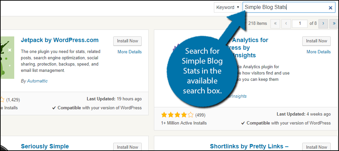Open the Seriously Simple plugin title link
Image resolution: width=339 pixels, height=151 pixels.
[45, 146]
